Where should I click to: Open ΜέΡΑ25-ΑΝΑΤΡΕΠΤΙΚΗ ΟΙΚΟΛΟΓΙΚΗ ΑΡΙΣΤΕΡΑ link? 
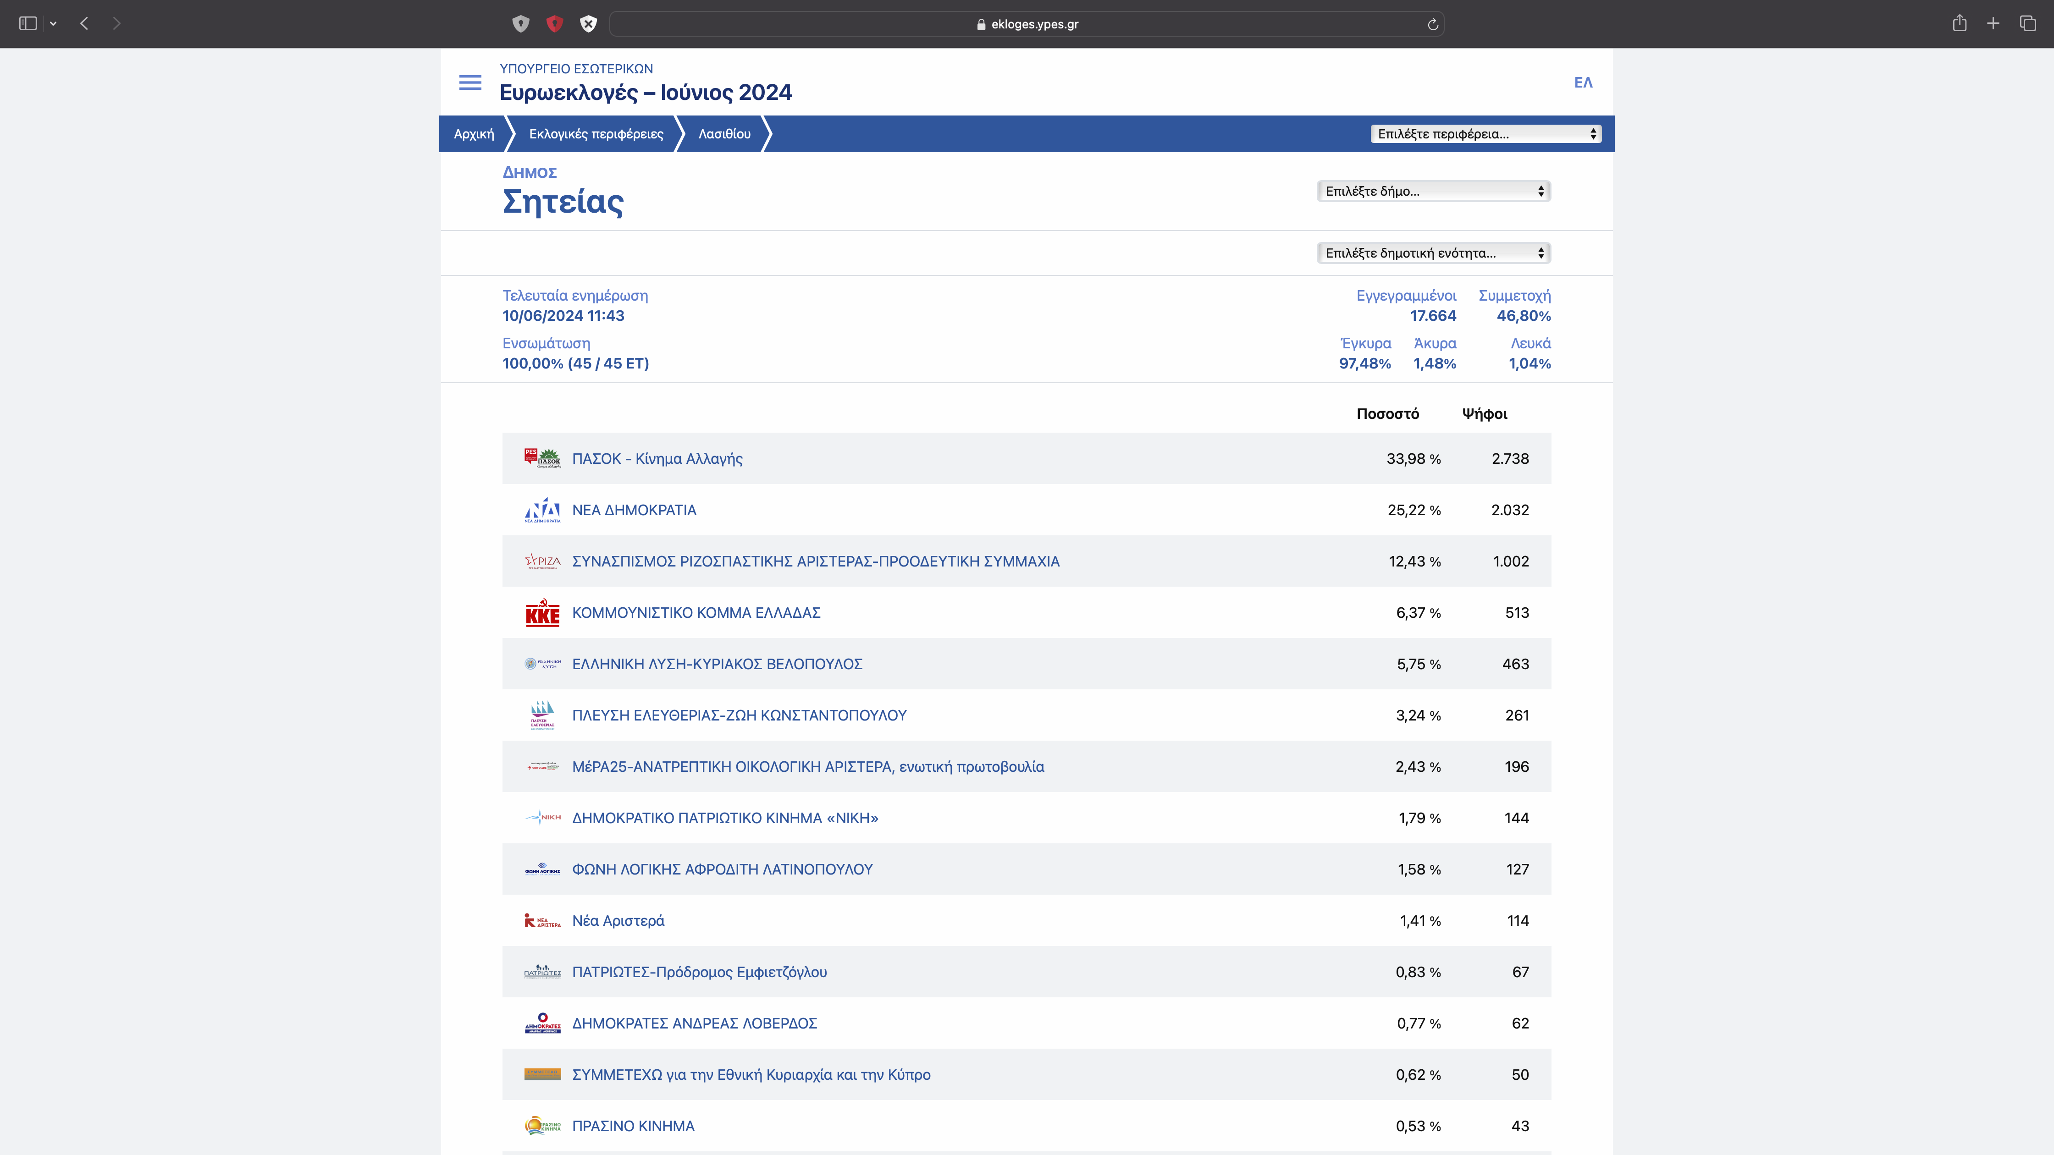click(x=808, y=767)
